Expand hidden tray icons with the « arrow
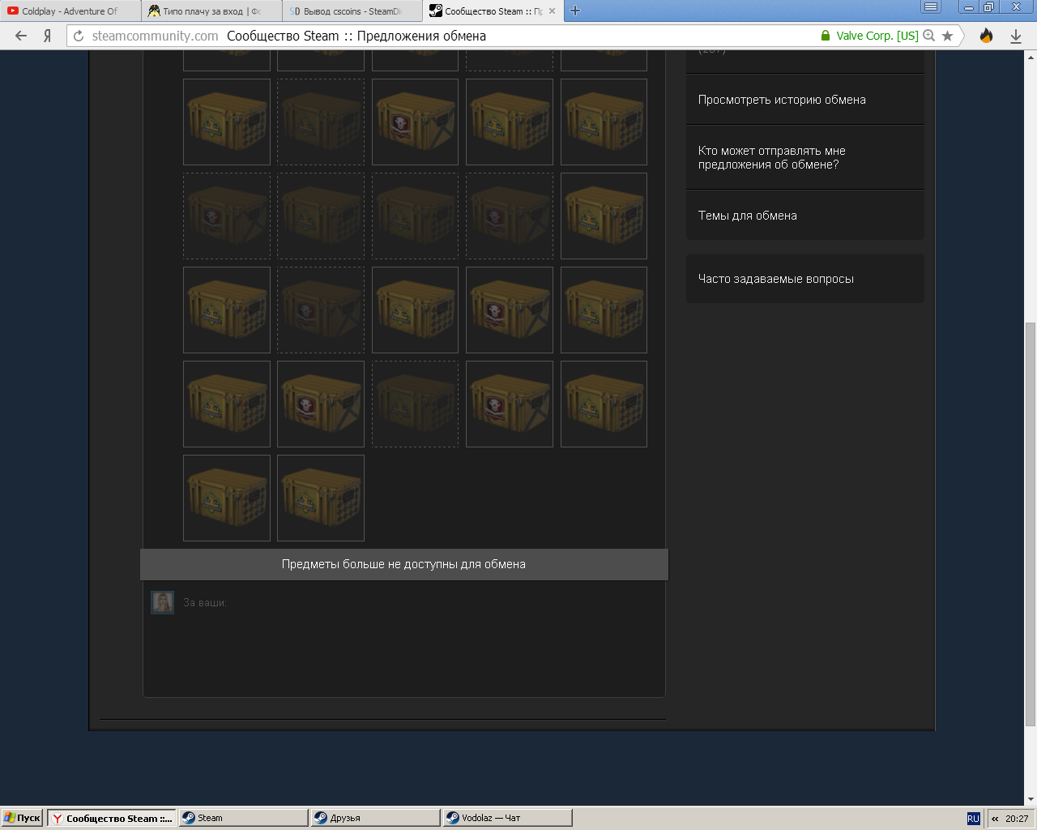The width and height of the screenshot is (1037, 830). pos(995,819)
